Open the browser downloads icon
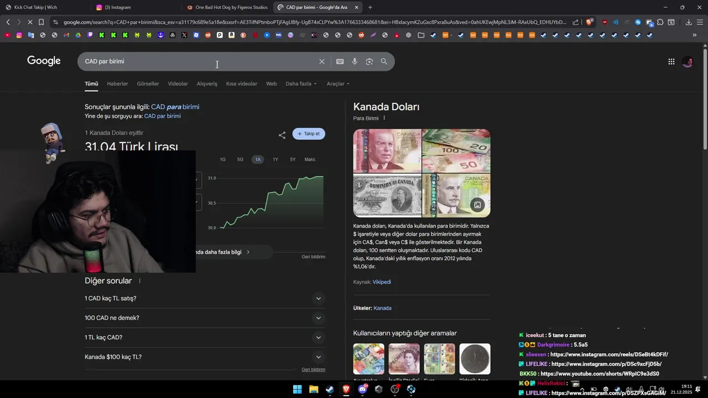708x398 pixels. (689, 22)
